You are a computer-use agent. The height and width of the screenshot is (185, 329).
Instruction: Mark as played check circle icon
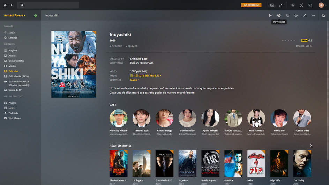(x=296, y=15)
